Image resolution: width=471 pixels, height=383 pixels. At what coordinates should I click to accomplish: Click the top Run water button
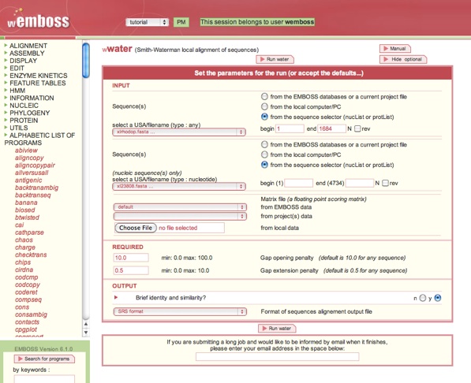point(275,59)
